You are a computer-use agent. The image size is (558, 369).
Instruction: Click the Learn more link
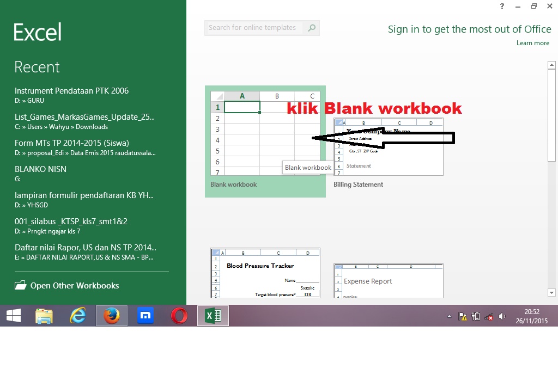532,43
